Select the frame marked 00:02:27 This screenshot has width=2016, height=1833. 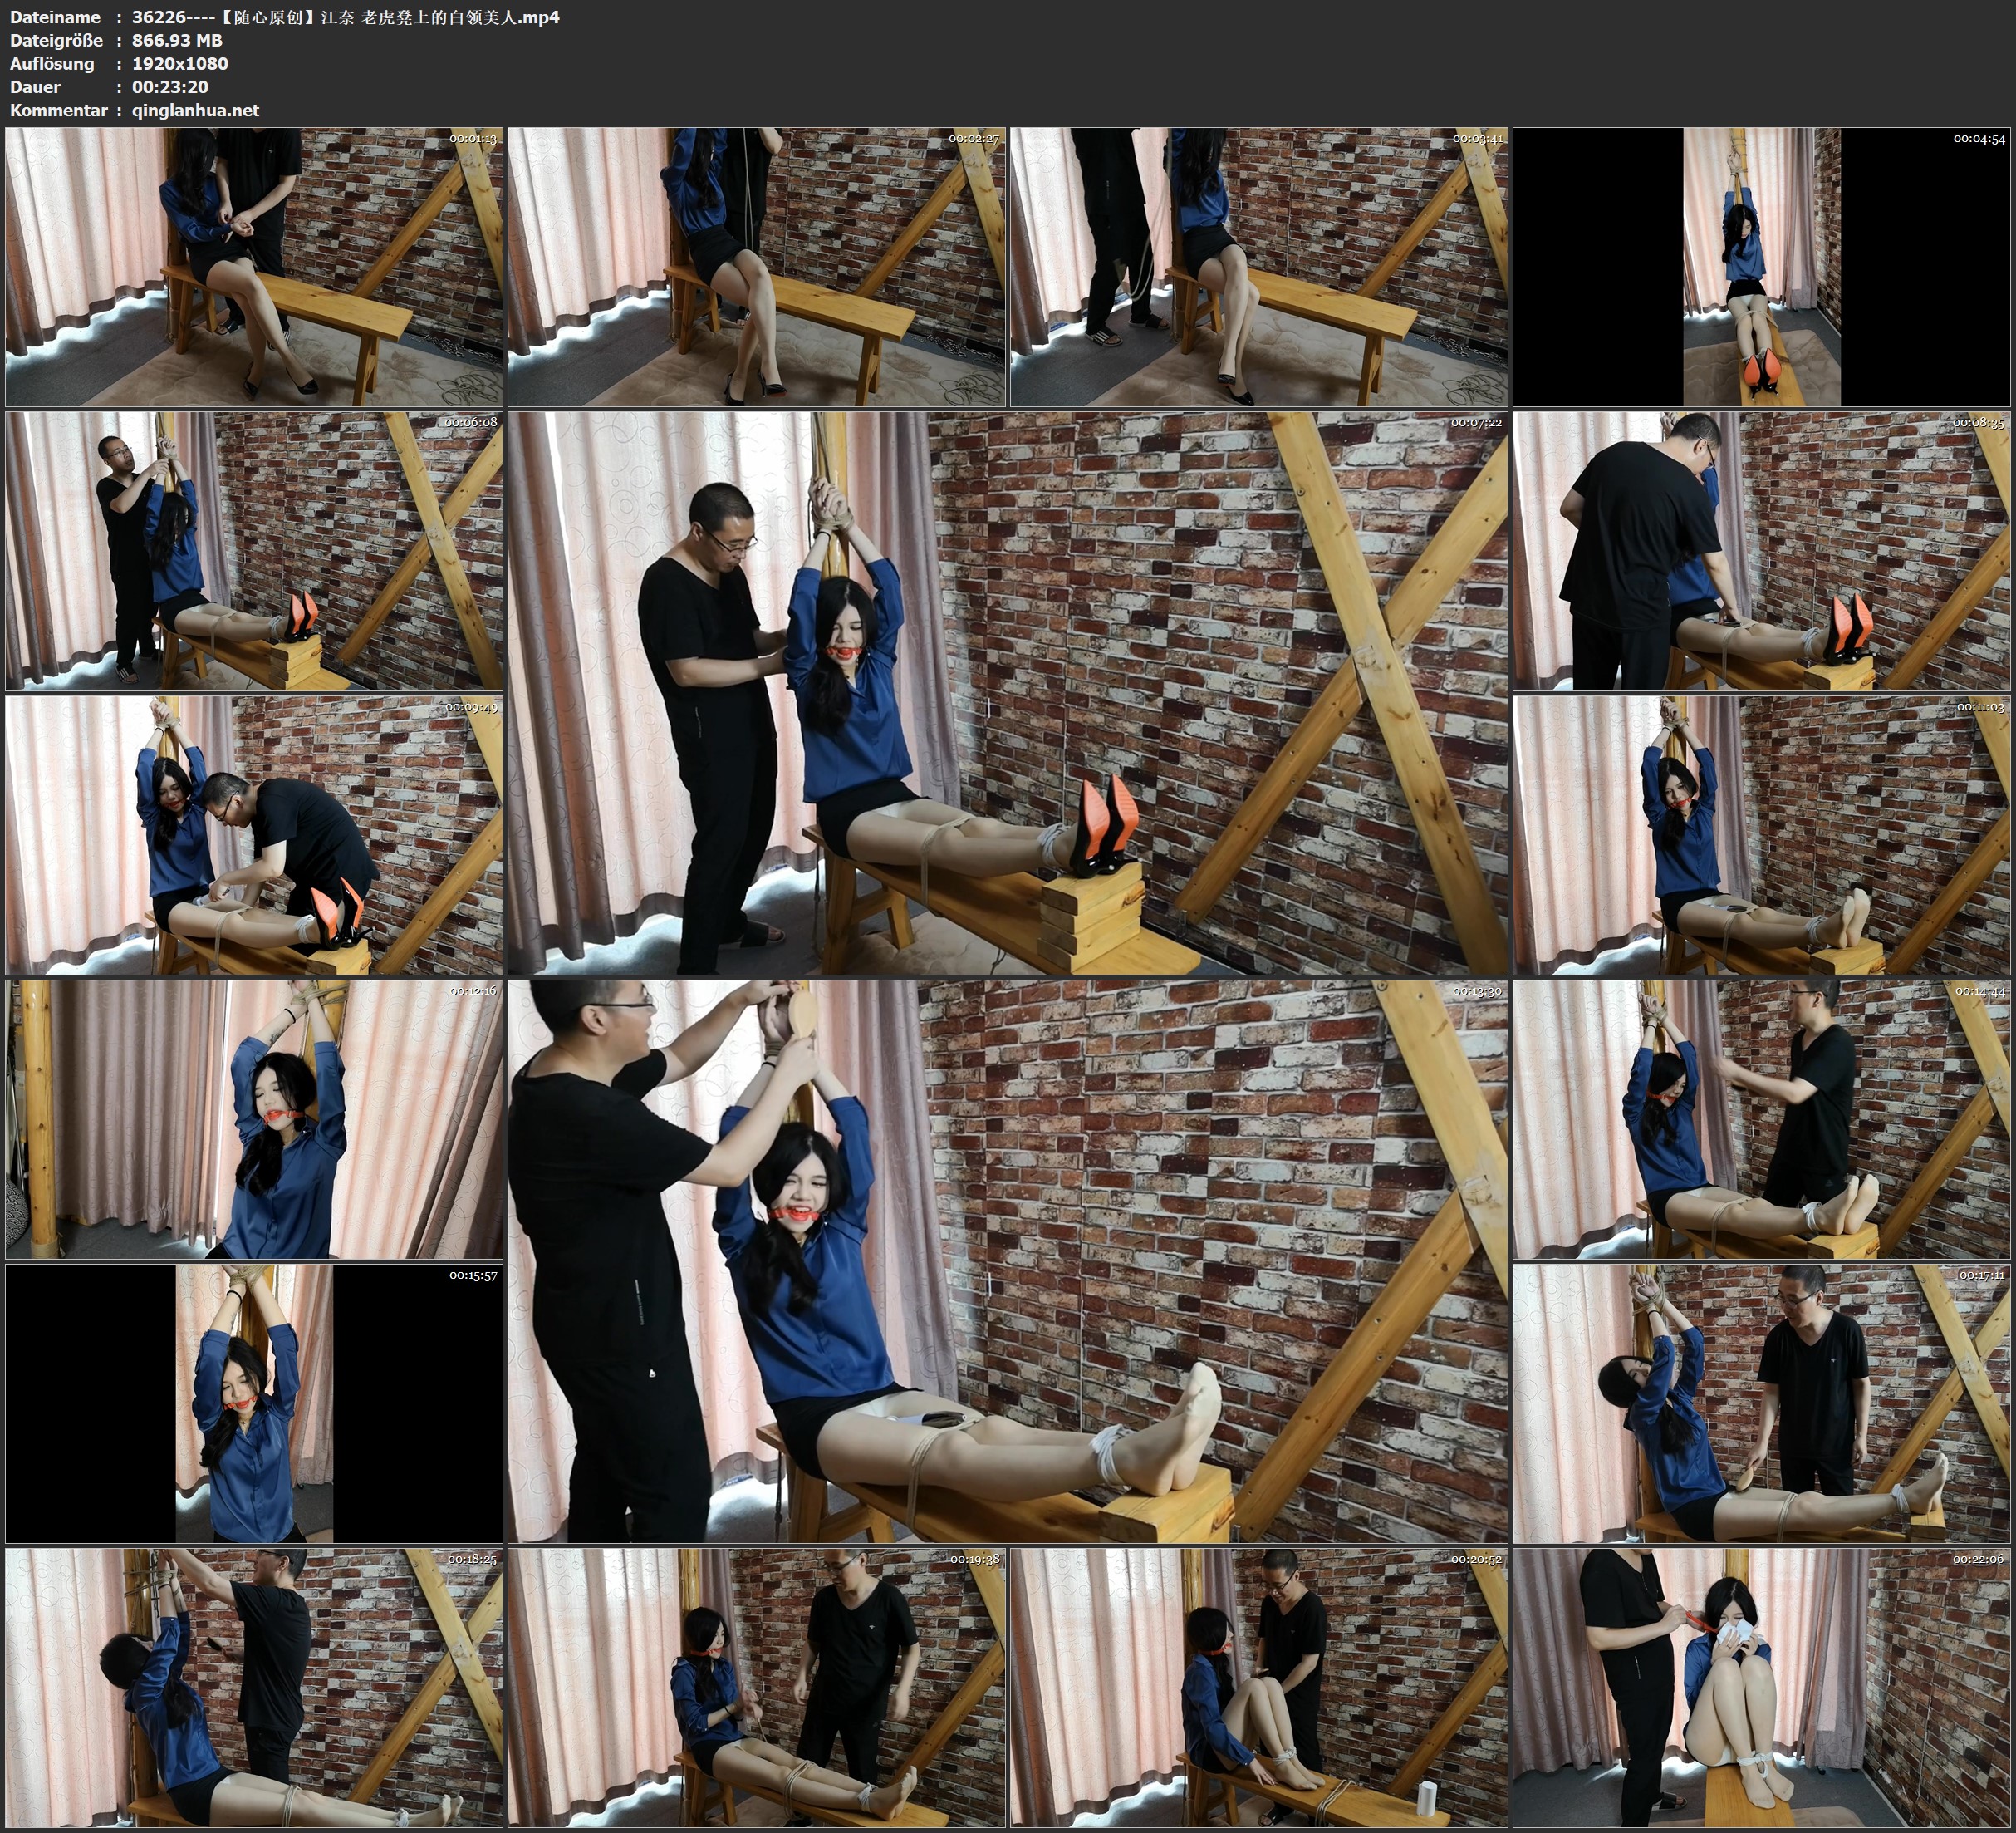[757, 268]
